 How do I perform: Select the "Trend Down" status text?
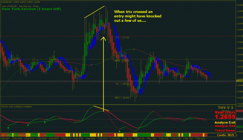225,131
